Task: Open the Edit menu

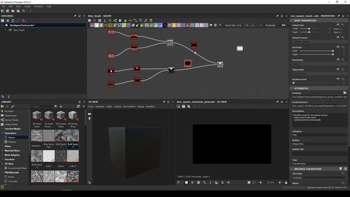Action: 10,7
